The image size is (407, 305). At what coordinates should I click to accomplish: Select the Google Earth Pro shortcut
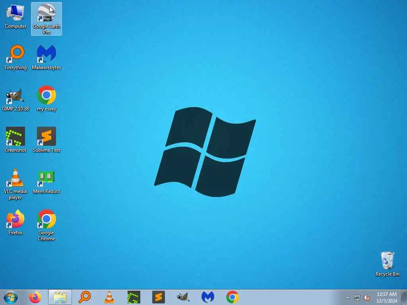pos(47,19)
